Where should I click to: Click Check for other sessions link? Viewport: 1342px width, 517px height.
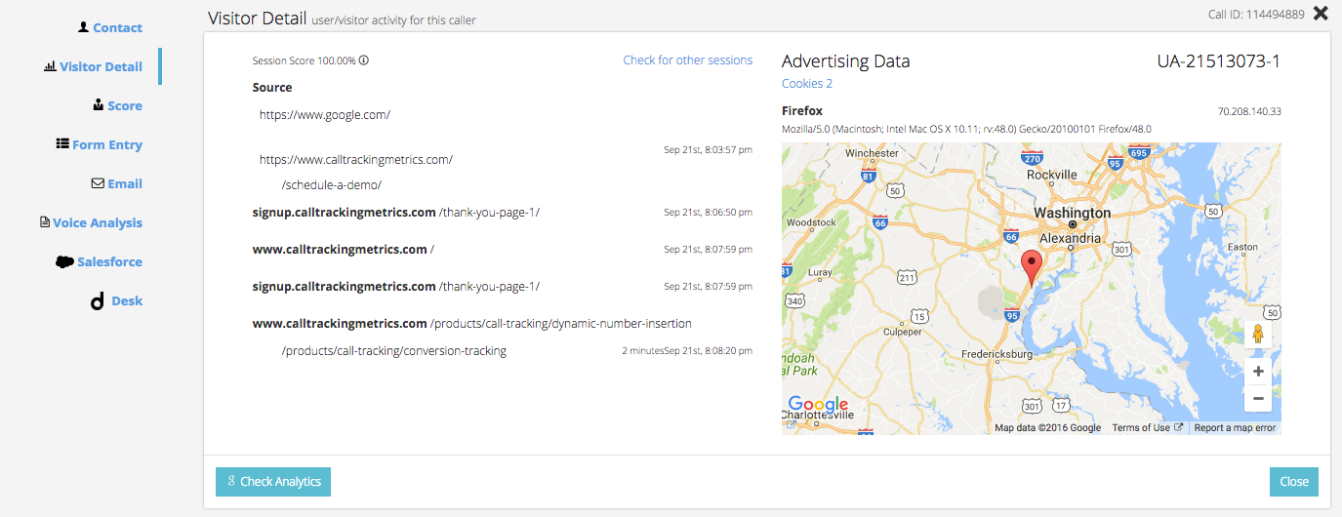pos(687,60)
